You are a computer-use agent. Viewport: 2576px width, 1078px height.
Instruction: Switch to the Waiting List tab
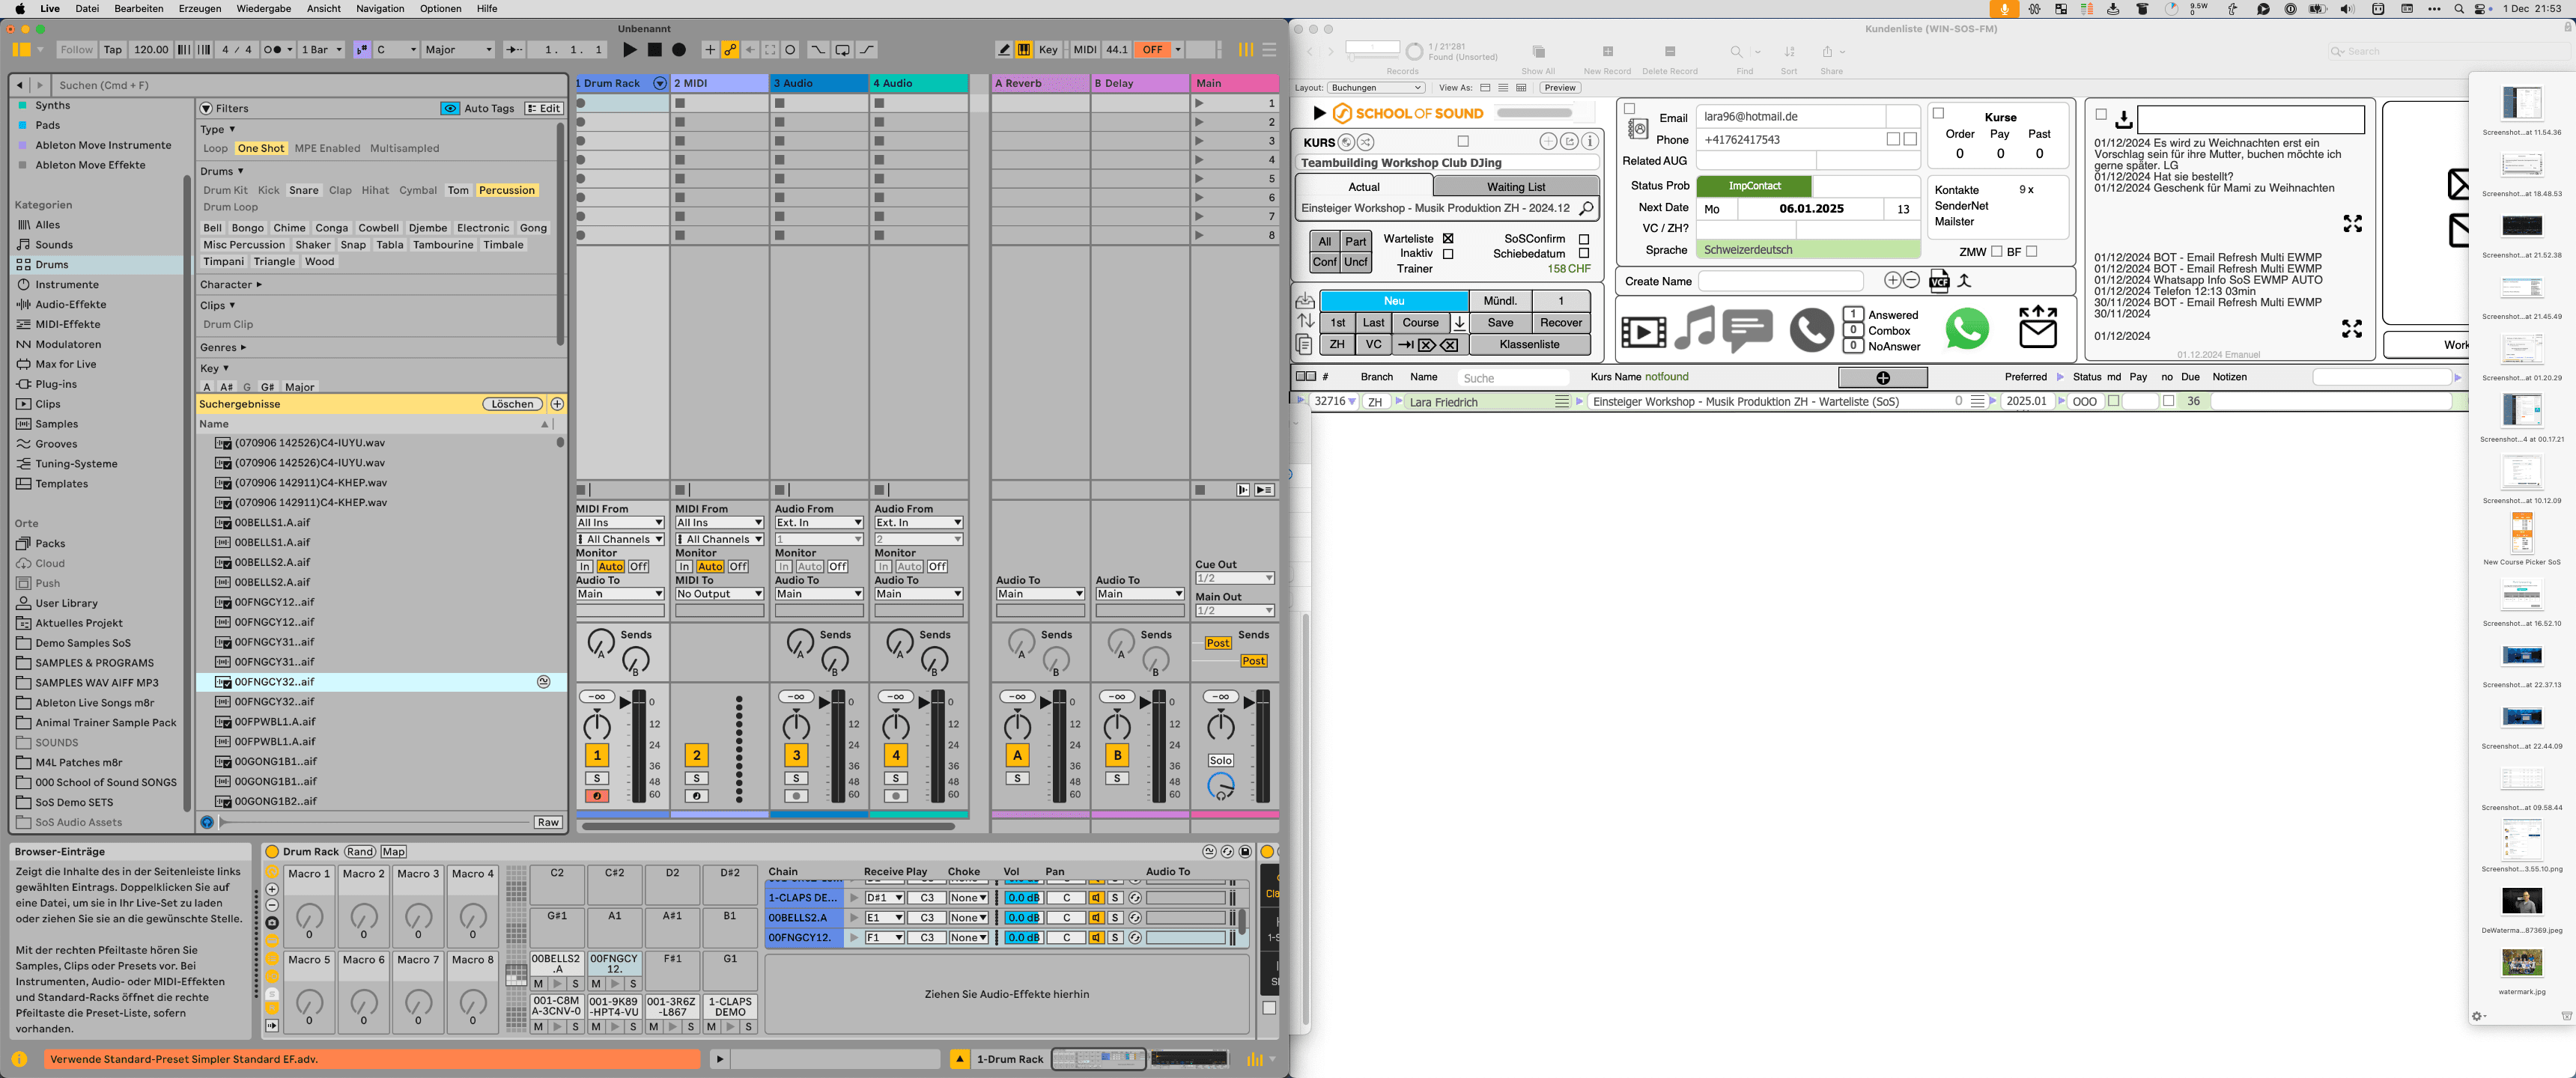(x=1516, y=186)
